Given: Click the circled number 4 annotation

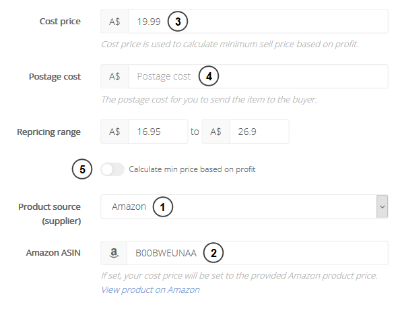Looking at the screenshot, I should [209, 76].
